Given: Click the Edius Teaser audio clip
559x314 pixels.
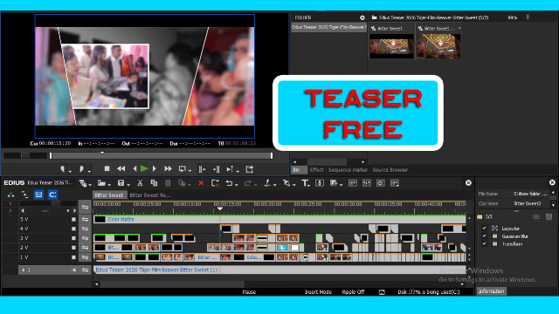Looking at the screenshot, I should [x=279, y=270].
